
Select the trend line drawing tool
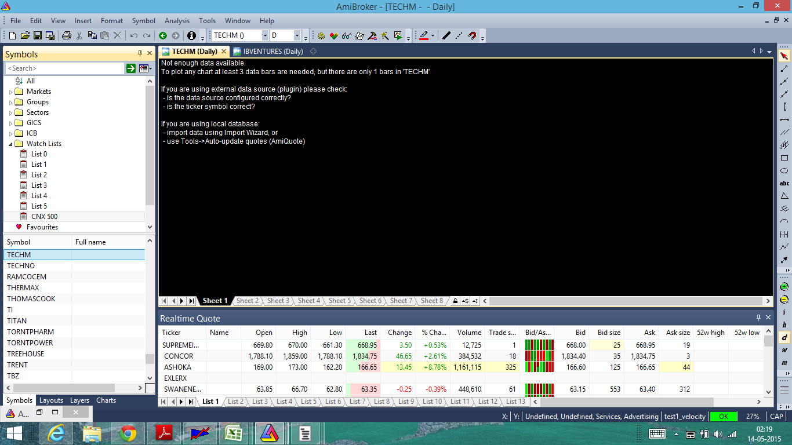tap(784, 69)
